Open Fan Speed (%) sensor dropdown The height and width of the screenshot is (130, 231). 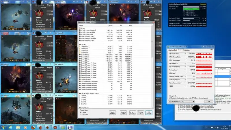point(185,63)
